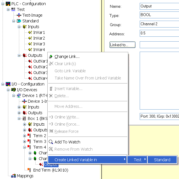Select the OutVar2 variable icon
179x179 pixels.
tap(30, 67)
